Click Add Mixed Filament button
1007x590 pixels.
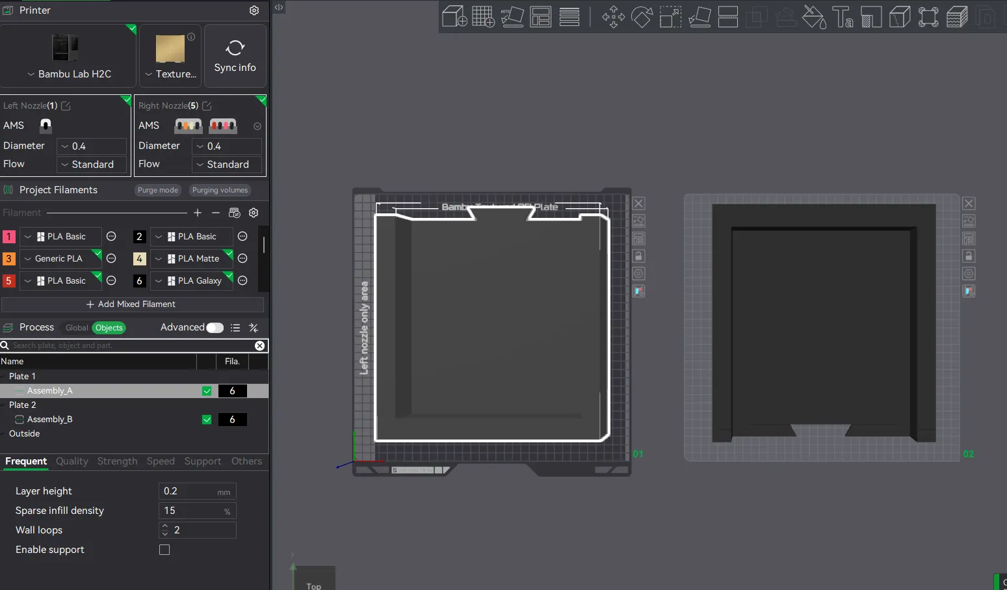point(133,304)
